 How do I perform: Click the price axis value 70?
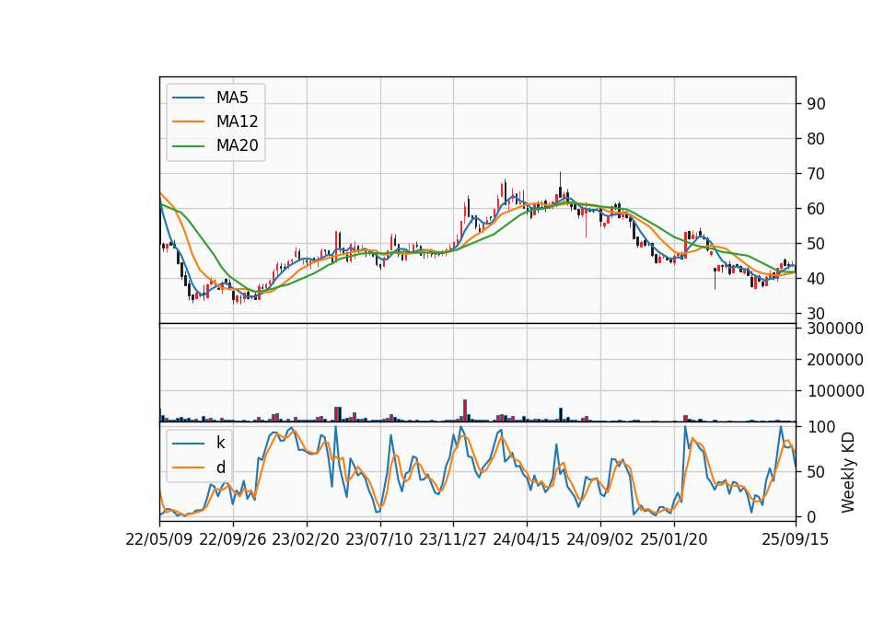pyautogui.click(x=816, y=174)
